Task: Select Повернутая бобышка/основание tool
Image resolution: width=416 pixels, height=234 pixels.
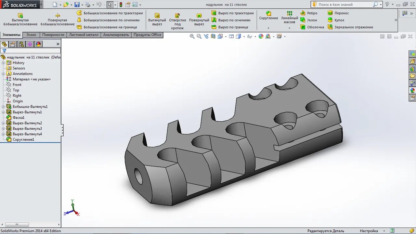Action: [58, 19]
